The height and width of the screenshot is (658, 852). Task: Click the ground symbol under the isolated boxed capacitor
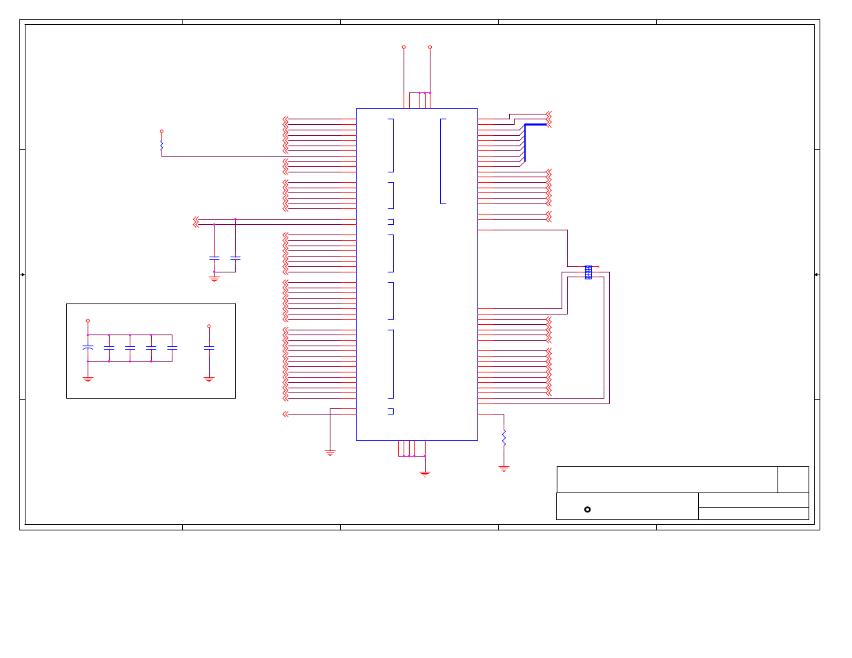tap(209, 379)
